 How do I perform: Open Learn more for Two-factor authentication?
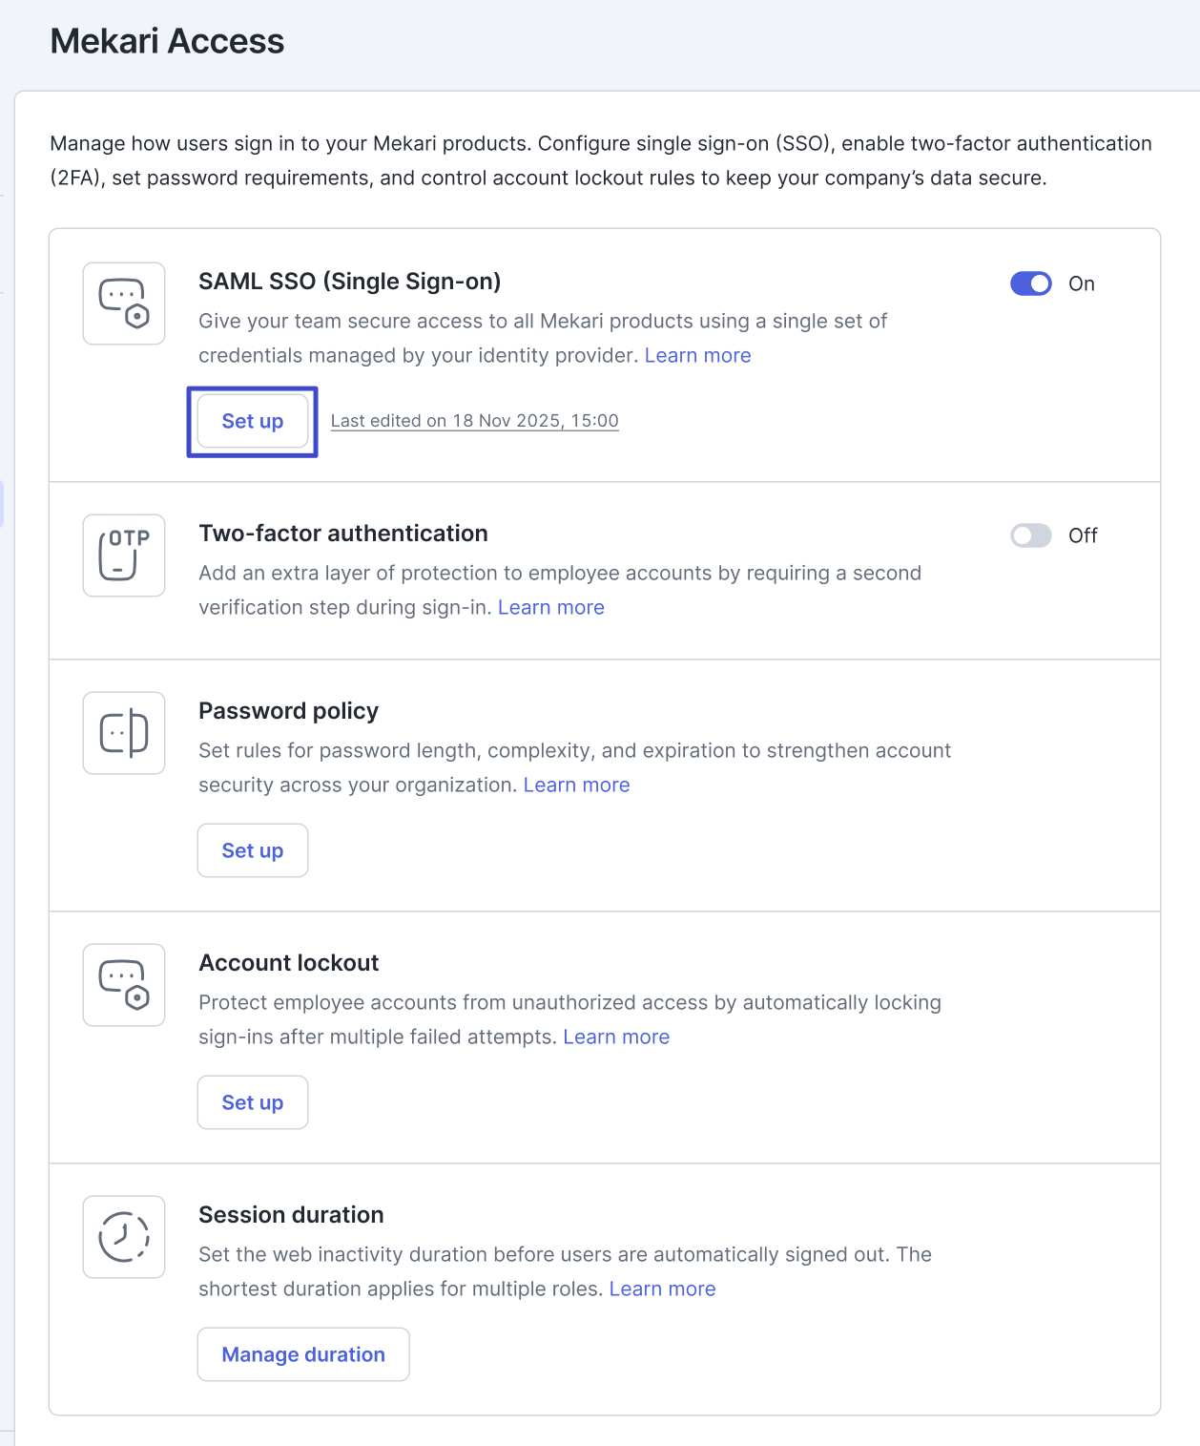[550, 608]
